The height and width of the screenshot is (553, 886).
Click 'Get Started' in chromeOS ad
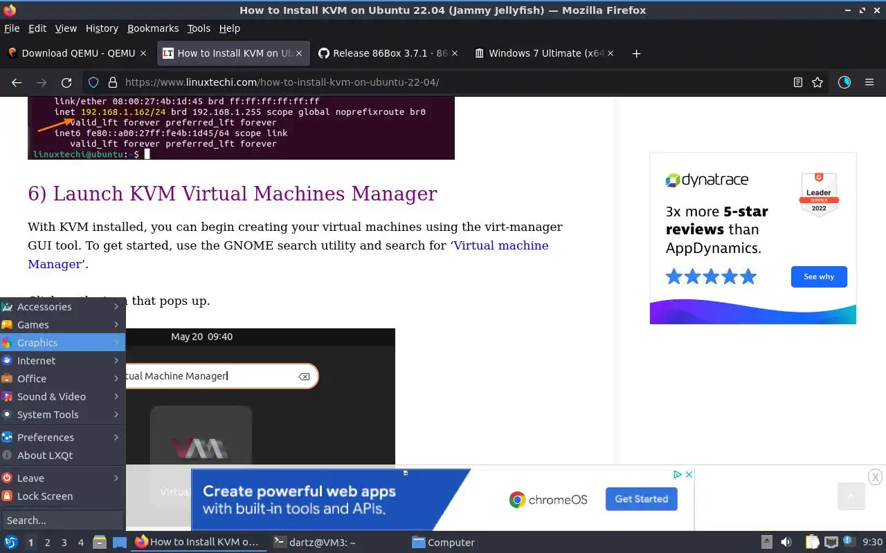tap(642, 499)
